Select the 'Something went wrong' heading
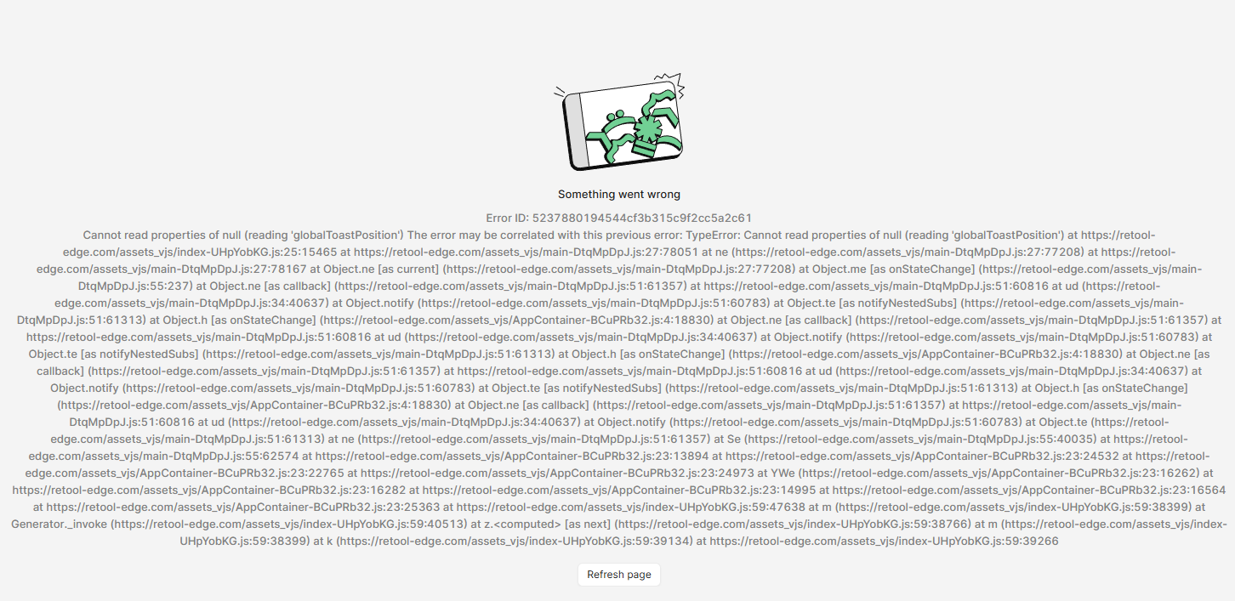Image resolution: width=1235 pixels, height=601 pixels. 619,195
